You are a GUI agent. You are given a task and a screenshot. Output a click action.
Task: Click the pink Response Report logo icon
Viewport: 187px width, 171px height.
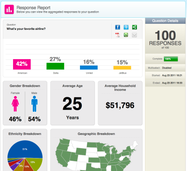(9, 9)
